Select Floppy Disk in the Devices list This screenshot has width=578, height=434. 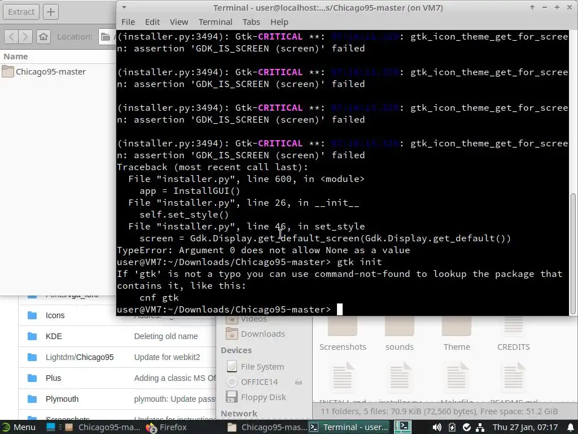point(263,397)
